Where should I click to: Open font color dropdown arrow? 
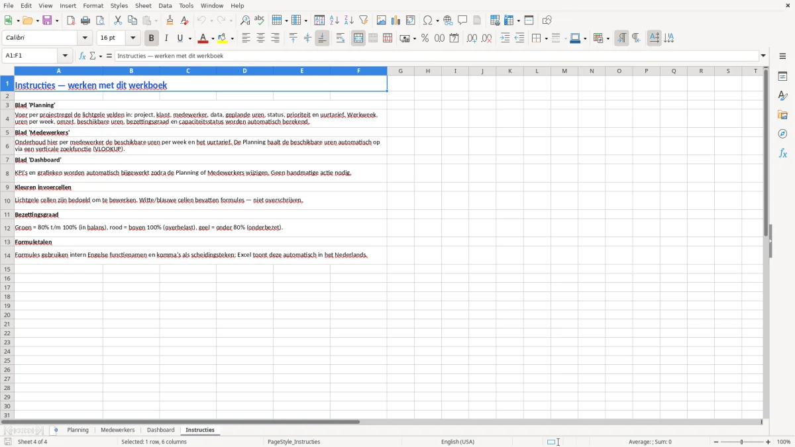[x=213, y=38]
